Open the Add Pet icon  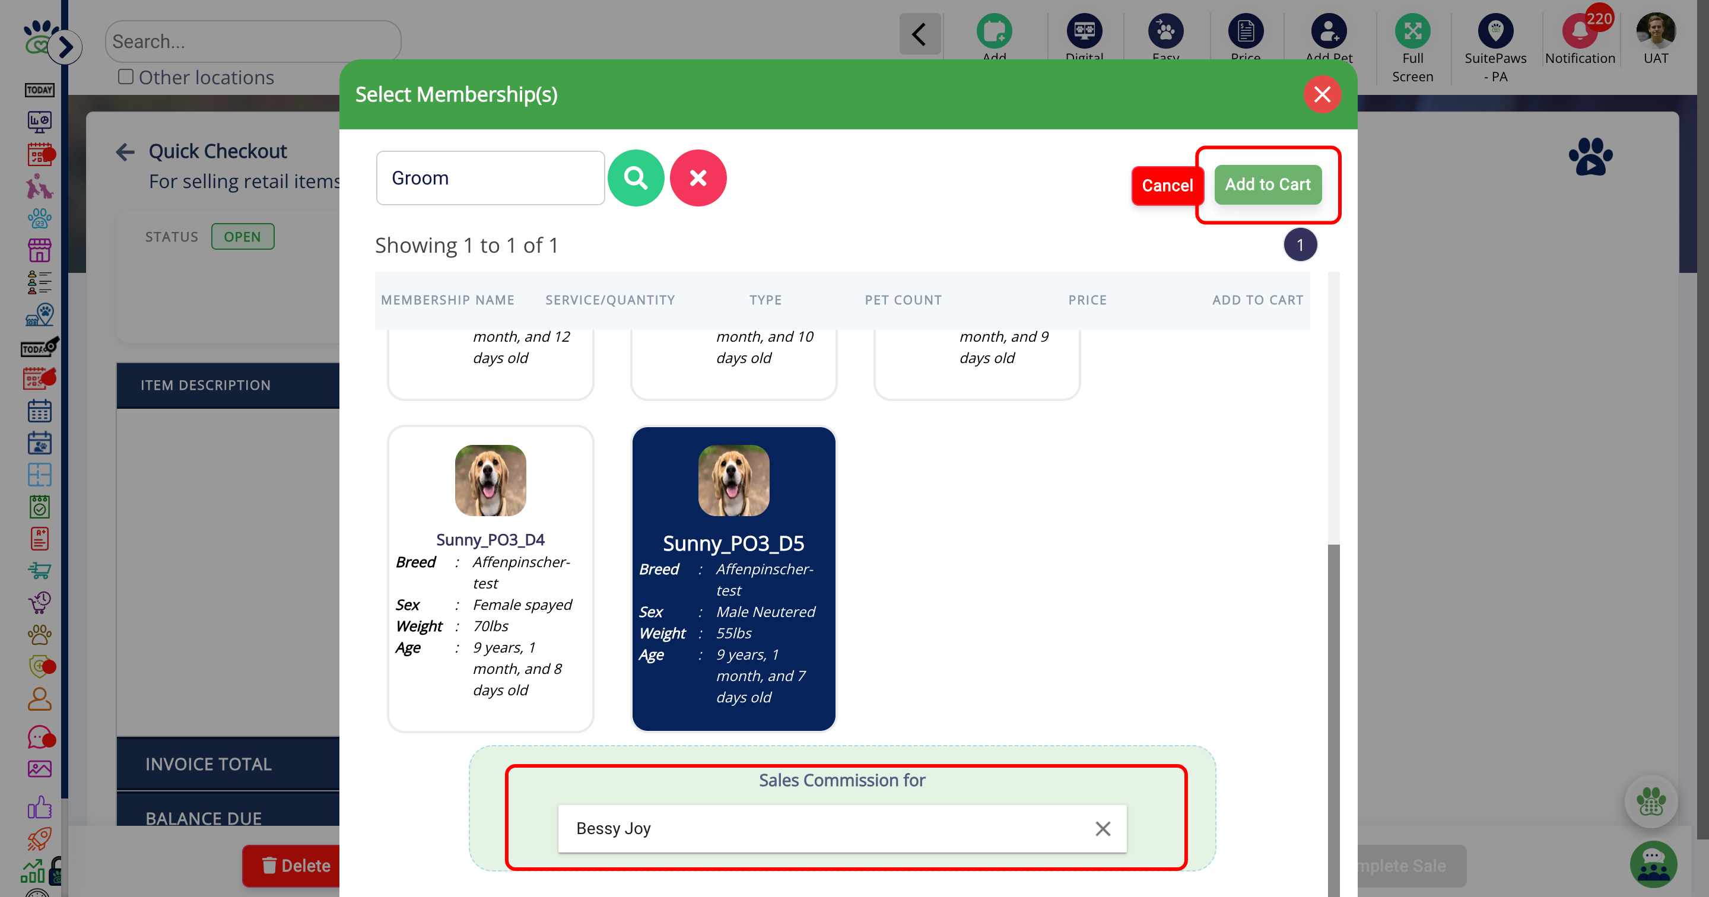pyautogui.click(x=1328, y=30)
